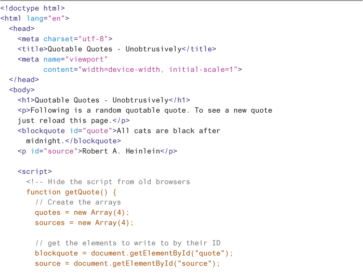Image resolution: width=363 pixels, height=274 pixels.
Task: Click the doctype declaration on the first line
Action: pyautogui.click(x=33, y=8)
